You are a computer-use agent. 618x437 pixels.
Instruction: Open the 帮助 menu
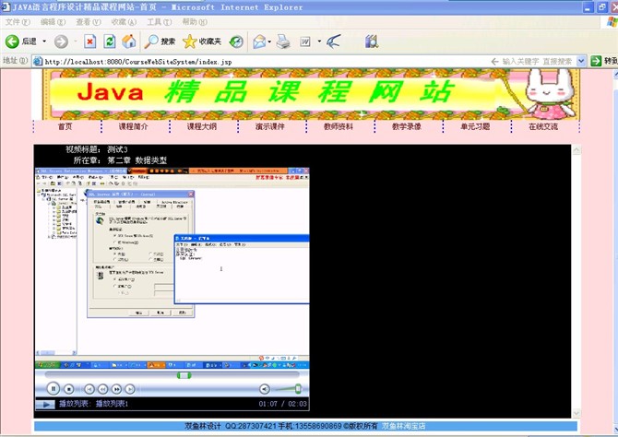coord(195,22)
